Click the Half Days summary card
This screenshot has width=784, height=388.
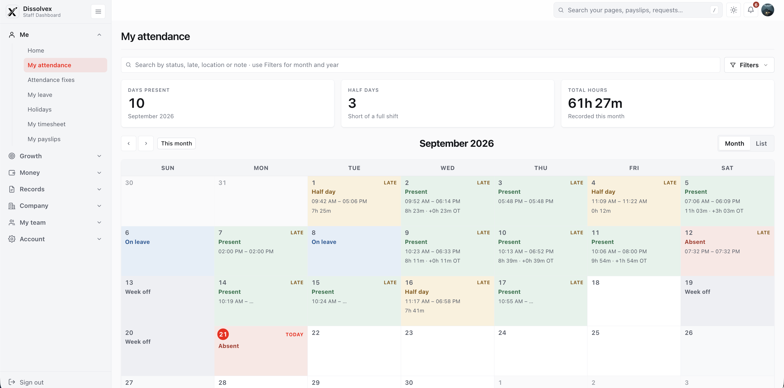pos(447,104)
